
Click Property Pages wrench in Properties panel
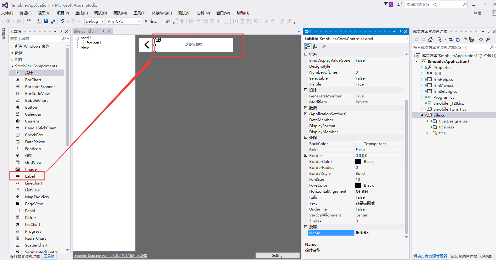click(324, 47)
